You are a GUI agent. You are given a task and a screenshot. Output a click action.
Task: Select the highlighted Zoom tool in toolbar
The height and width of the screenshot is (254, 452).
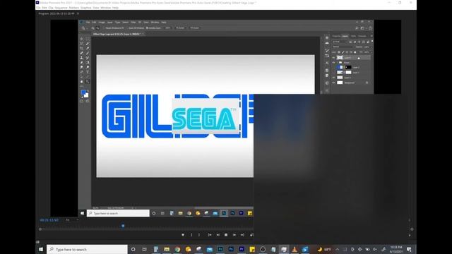[88, 82]
